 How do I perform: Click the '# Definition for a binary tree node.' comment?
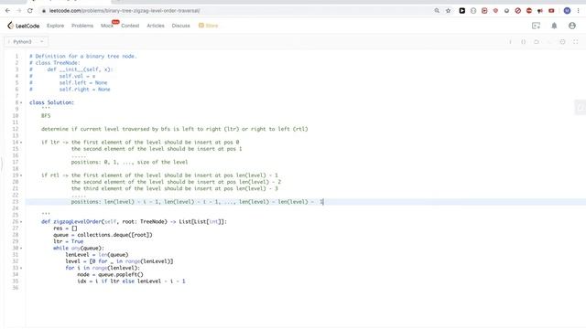(x=83, y=57)
